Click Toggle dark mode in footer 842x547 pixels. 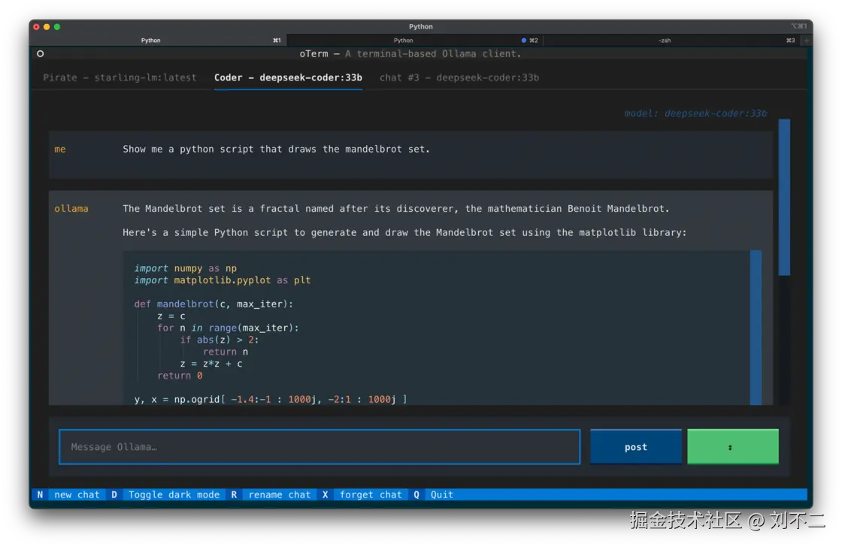coord(174,495)
